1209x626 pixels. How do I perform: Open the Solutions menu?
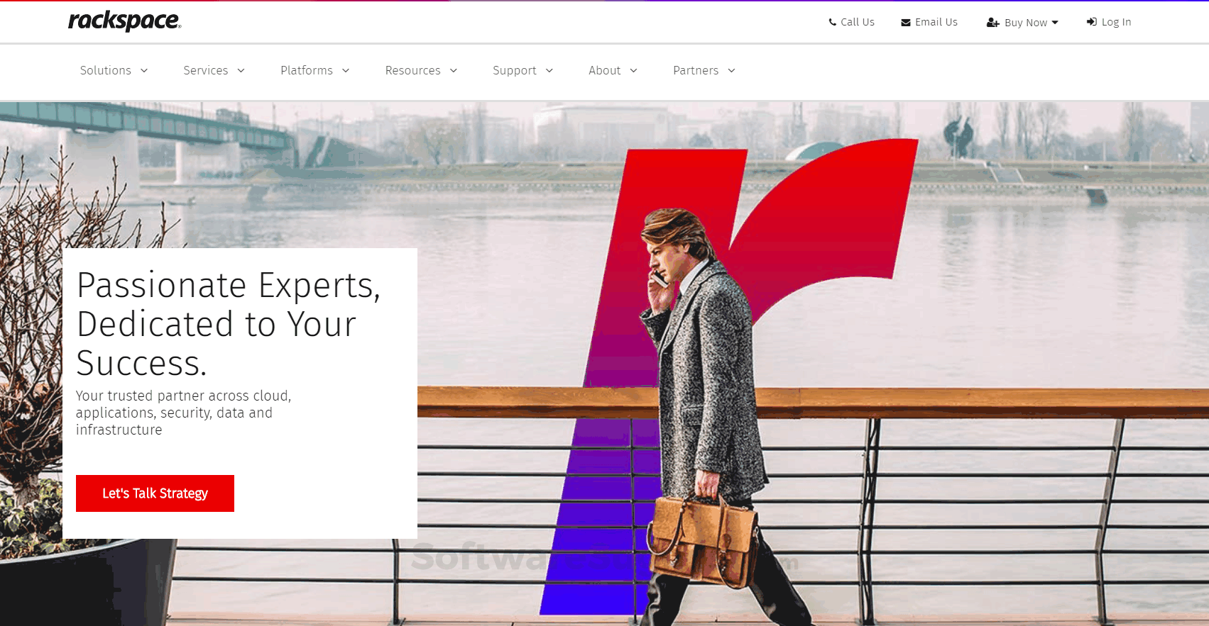click(106, 70)
